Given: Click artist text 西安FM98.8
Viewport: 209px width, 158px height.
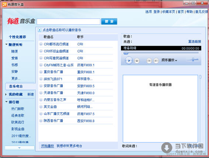Looking at the screenshot, I should (86, 121).
